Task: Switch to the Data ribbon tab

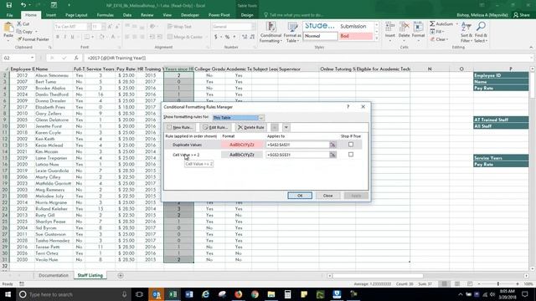Action: [x=127, y=15]
